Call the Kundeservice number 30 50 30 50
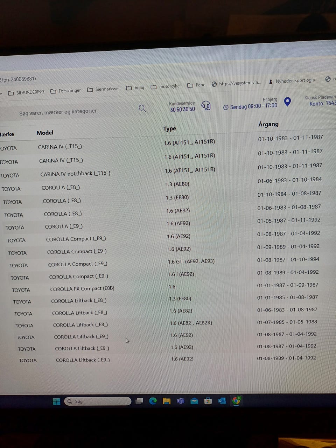336x448 pixels. pyautogui.click(x=182, y=110)
